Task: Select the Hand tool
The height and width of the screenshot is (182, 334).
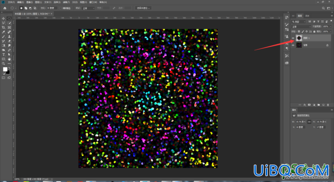Action: (x=9, y=59)
